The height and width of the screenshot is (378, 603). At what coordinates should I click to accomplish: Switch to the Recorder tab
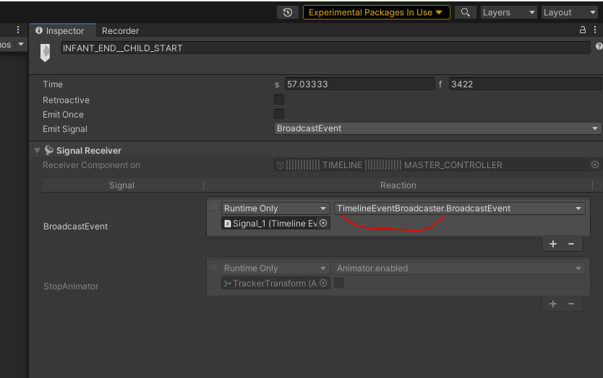120,31
